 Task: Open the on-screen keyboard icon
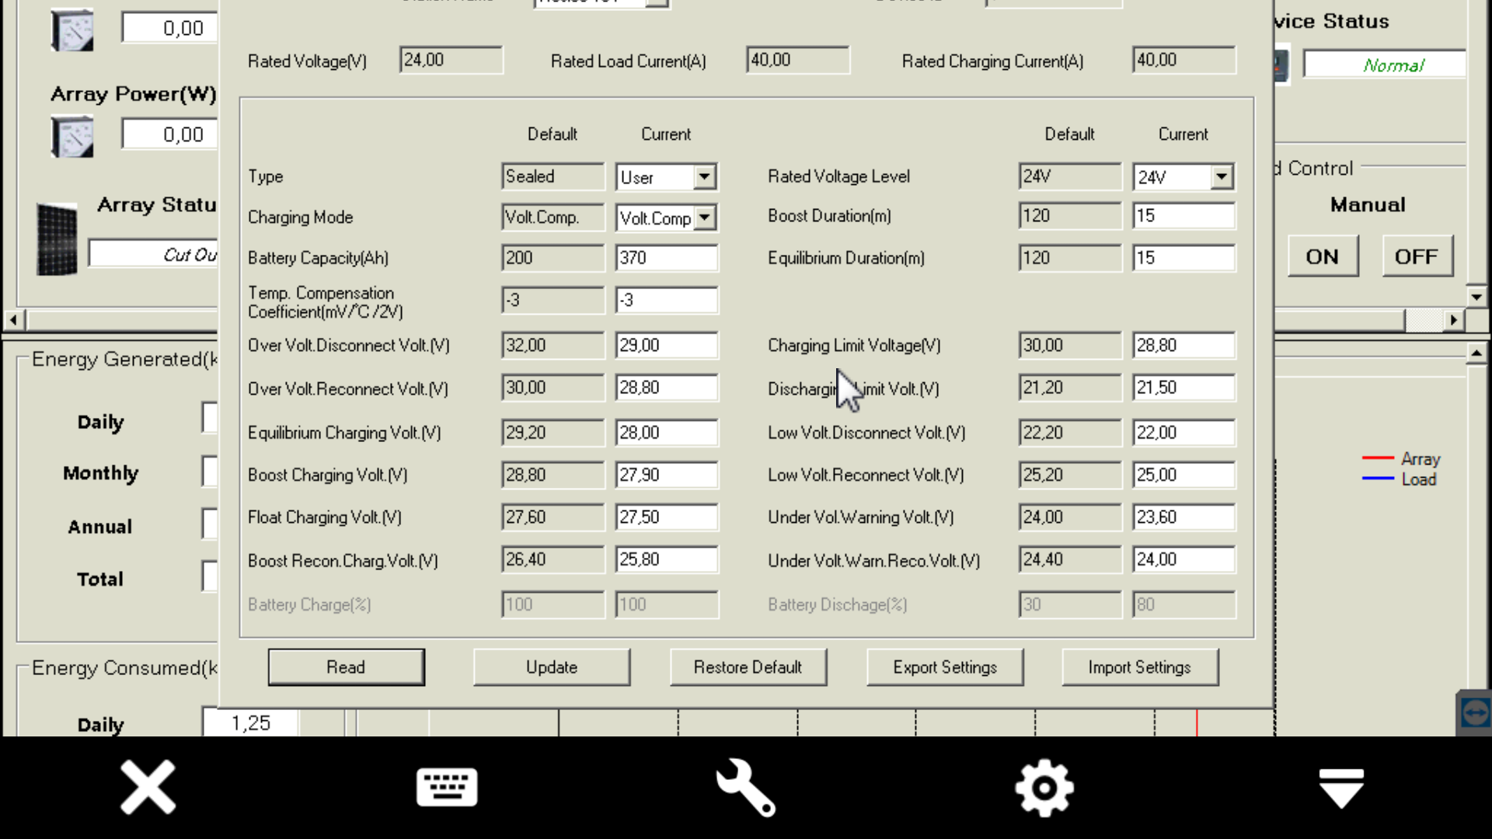pyautogui.click(x=447, y=788)
